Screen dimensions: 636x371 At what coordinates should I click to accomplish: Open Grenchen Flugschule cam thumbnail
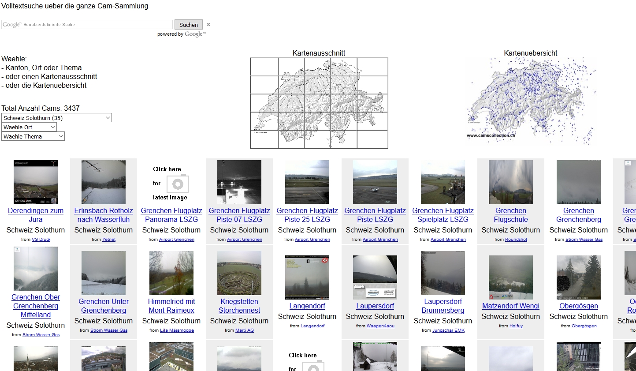pos(511,182)
